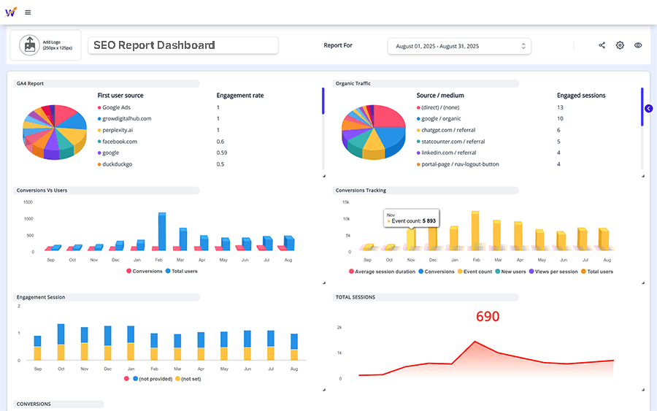The width and height of the screenshot is (657, 411).
Task: Toggle Total users legend in Conversions Vs Users
Action: coord(181,271)
